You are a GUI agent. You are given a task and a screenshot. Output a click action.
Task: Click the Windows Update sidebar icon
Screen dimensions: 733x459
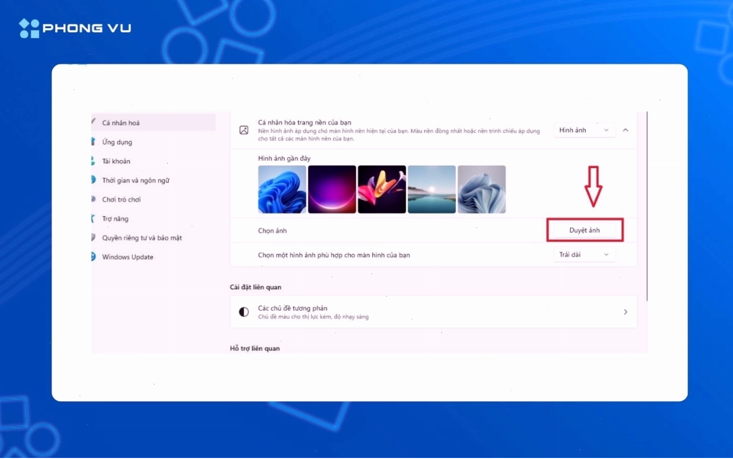tap(93, 257)
